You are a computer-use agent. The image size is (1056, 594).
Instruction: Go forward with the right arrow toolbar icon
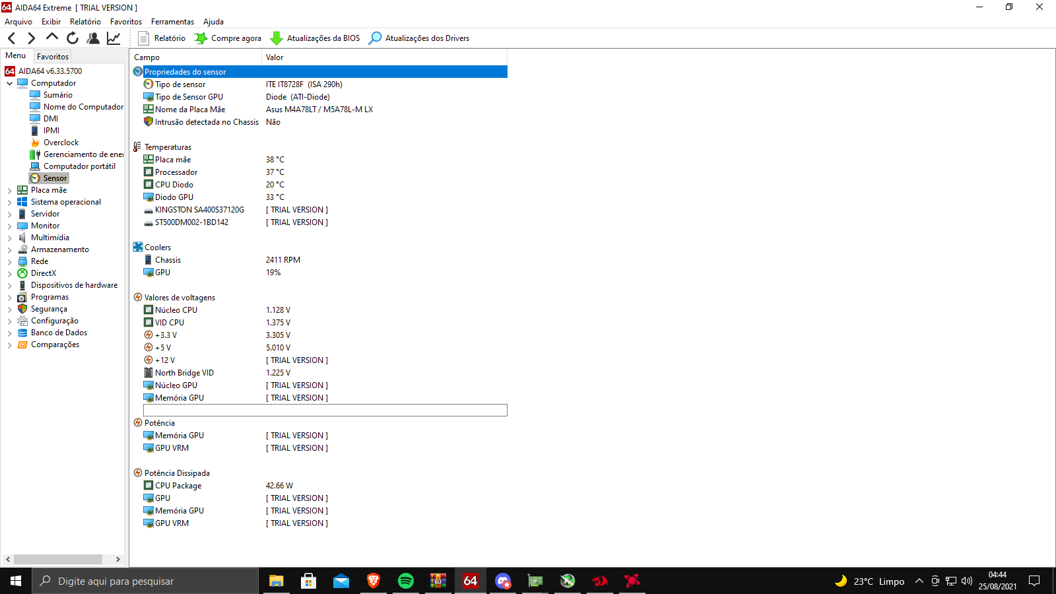point(31,38)
